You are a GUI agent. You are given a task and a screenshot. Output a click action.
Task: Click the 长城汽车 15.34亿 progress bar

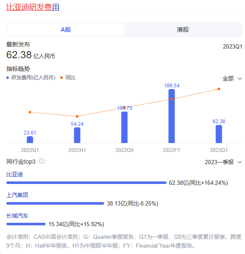pyautogui.click(x=26, y=224)
